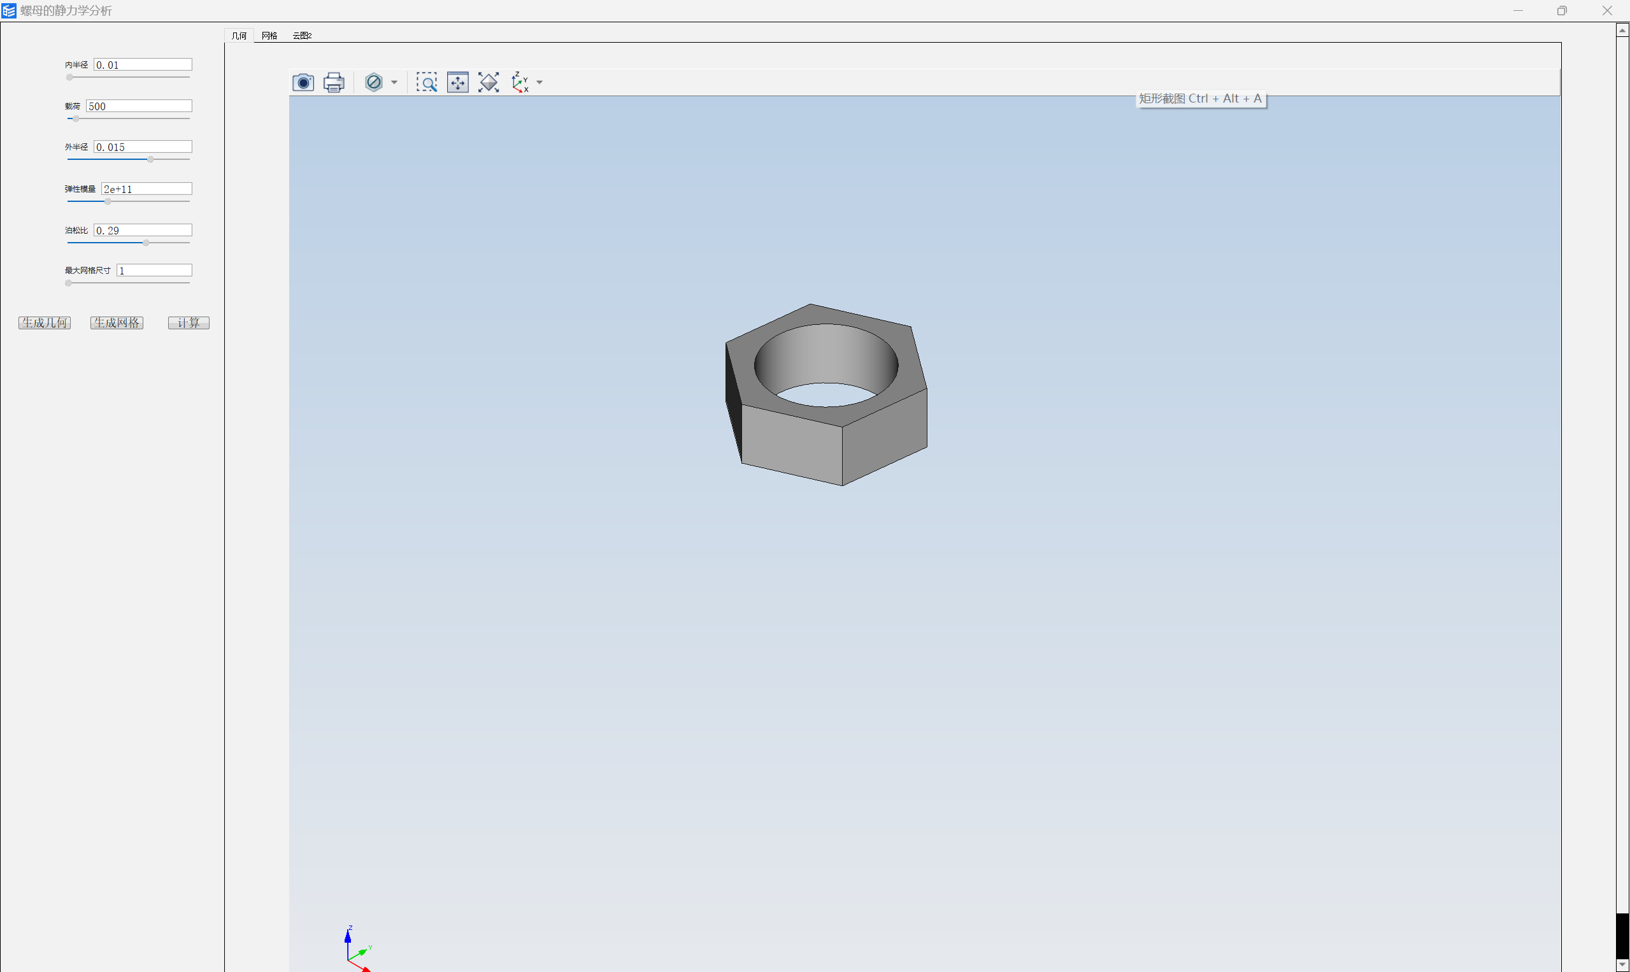
Task: Click the 泊松比 input field
Action: (x=143, y=231)
